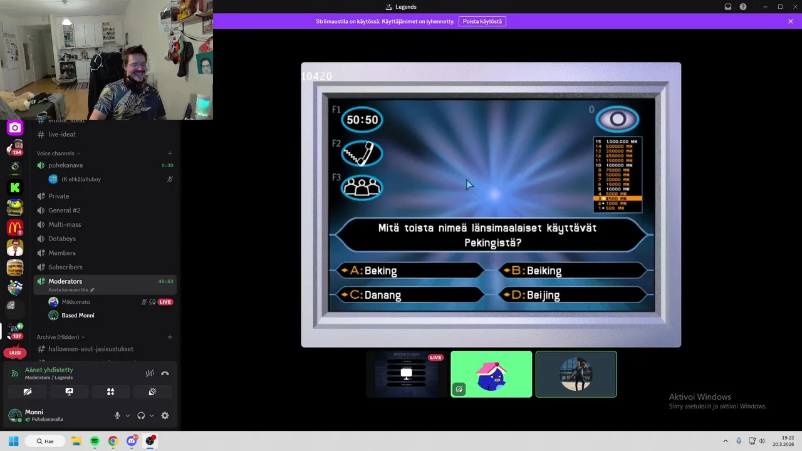Open halloween-asut-jasisustukset channel

[x=105, y=349]
